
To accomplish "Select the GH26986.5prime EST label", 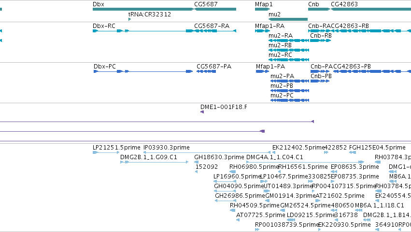I will (x=240, y=196).
